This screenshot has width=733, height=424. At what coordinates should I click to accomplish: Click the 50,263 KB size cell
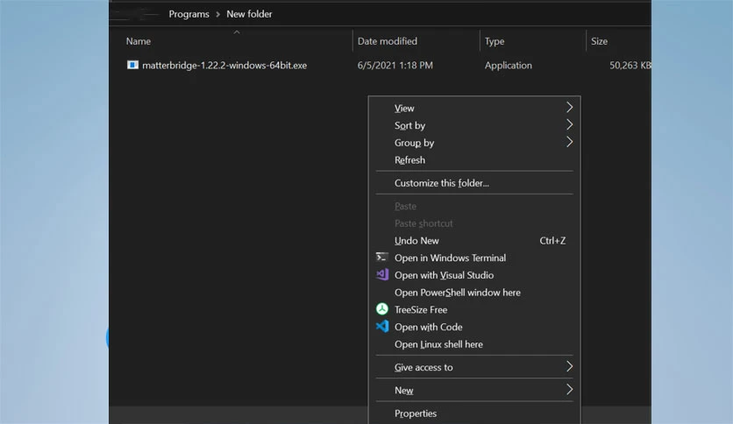[x=630, y=66]
